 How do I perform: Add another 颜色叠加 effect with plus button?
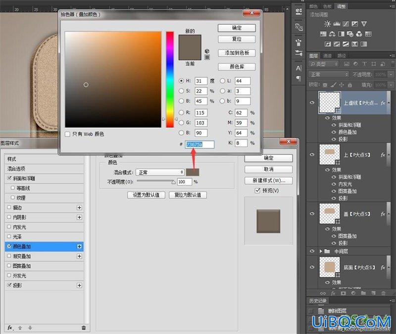point(79,246)
